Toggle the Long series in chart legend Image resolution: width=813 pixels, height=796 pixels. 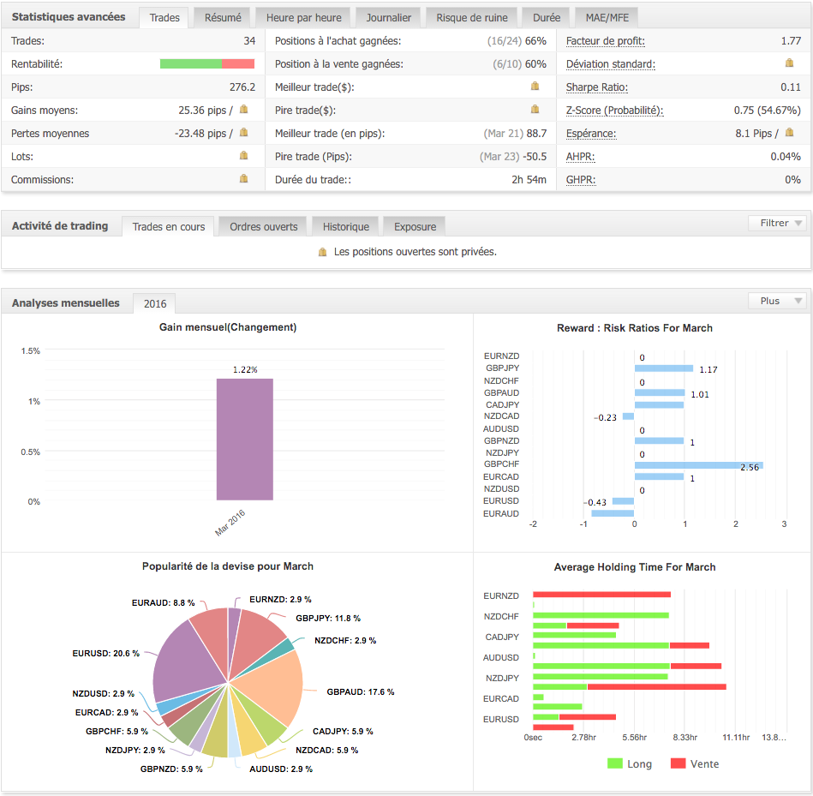click(629, 763)
